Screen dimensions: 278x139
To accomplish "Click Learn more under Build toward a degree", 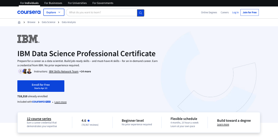I will pyautogui.click(x=223, y=125).
